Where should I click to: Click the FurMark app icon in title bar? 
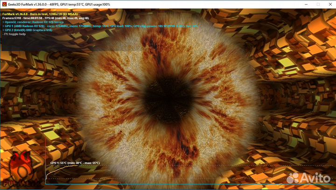point(4,4)
